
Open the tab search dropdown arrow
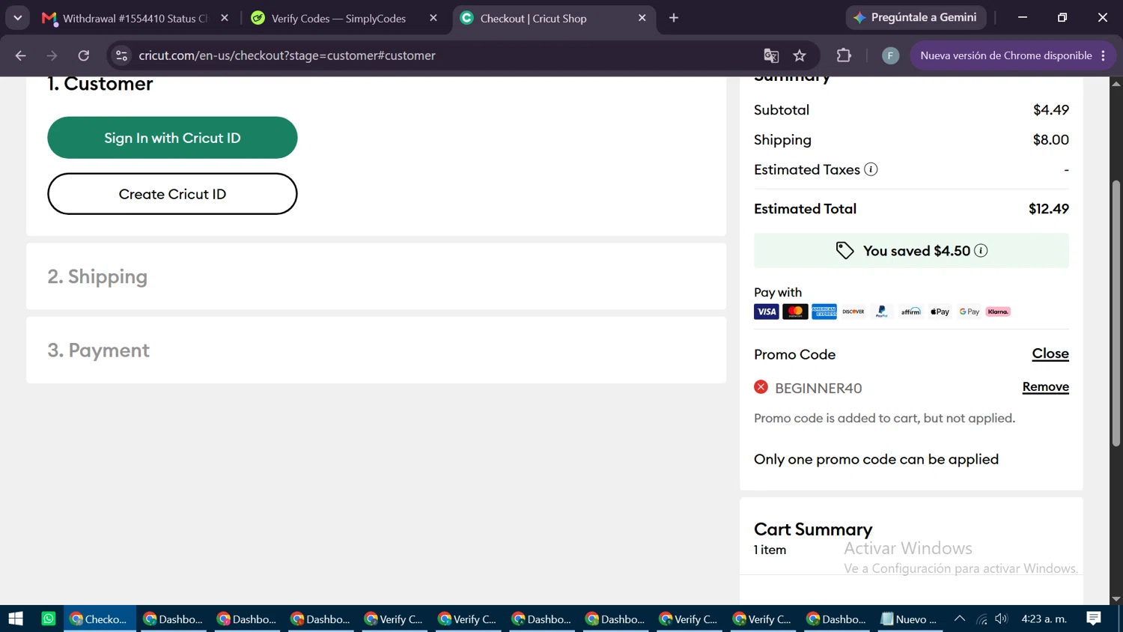coord(17,18)
